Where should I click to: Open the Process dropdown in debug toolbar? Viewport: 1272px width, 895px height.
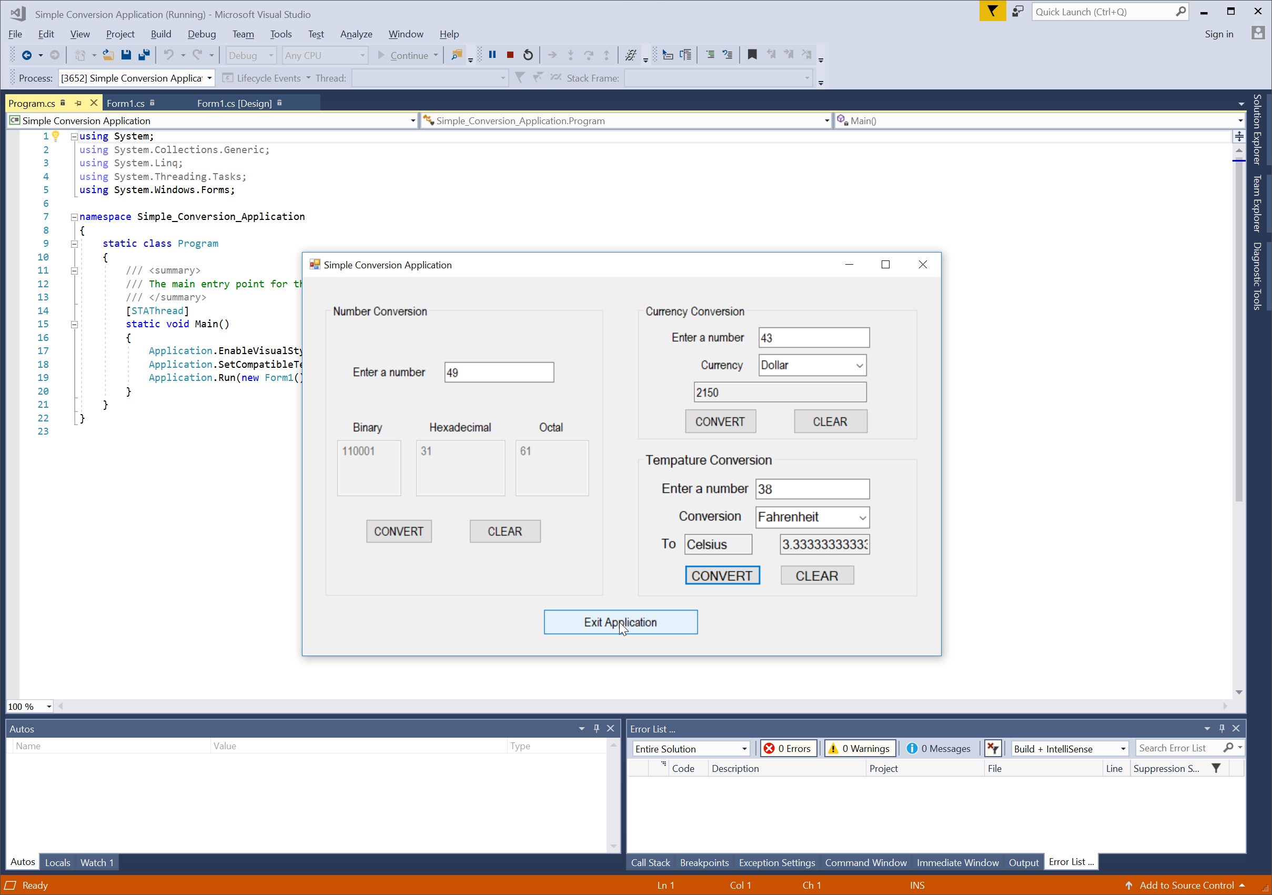tap(136, 78)
